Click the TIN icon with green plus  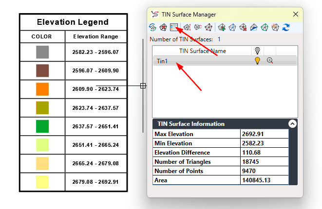222,28
